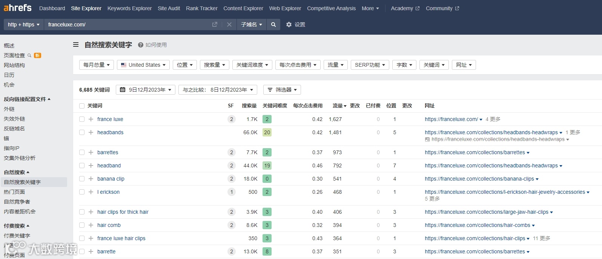Viewport: 602px width, 259px height.
Task: Open 关键词难度 filter dropdown
Action: (x=252, y=65)
